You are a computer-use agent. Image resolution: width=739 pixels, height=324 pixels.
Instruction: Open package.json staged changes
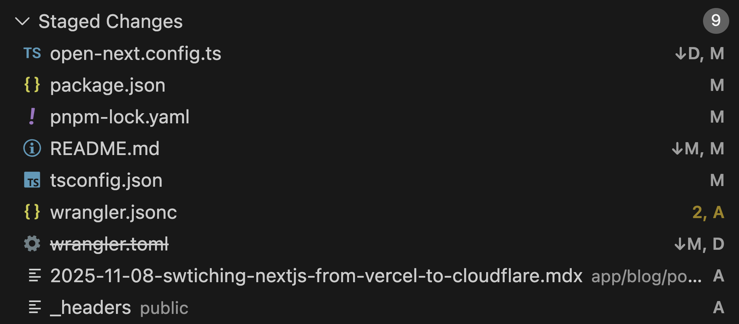click(108, 85)
